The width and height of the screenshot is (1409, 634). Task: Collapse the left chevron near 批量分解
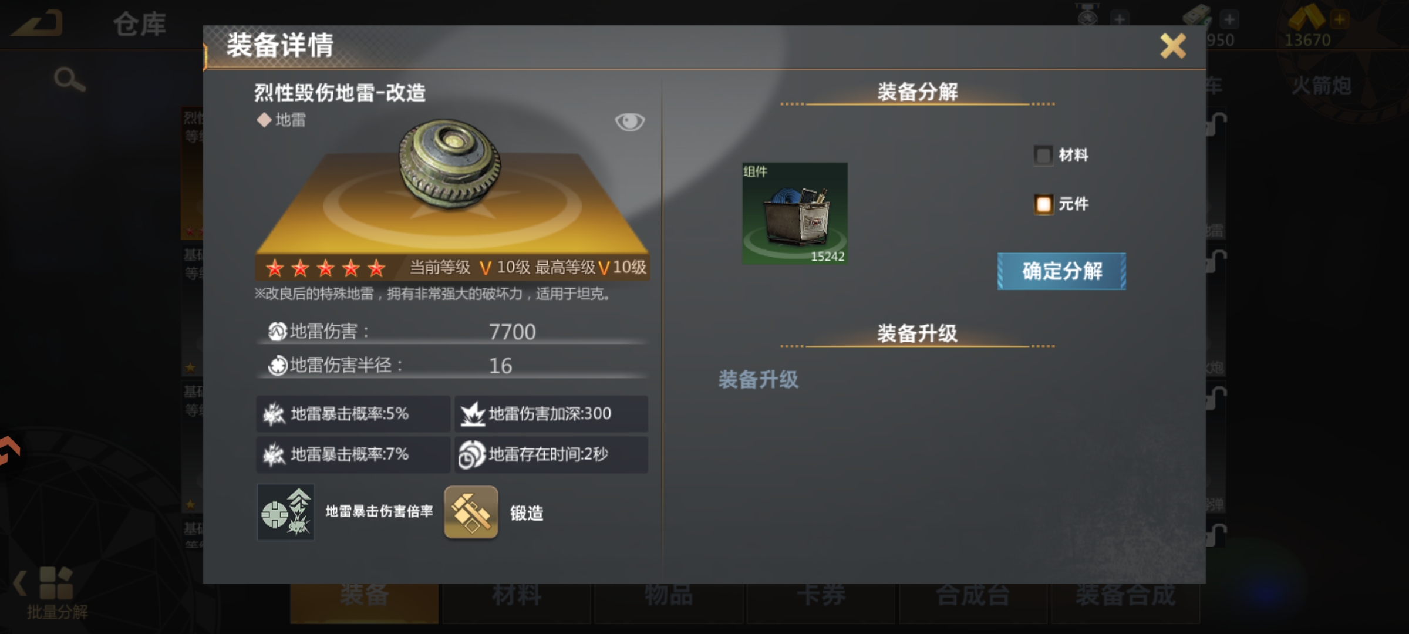[20, 583]
